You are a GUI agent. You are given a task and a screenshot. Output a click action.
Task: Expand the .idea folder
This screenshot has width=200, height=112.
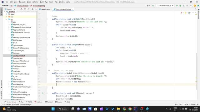click(x=7, y=14)
